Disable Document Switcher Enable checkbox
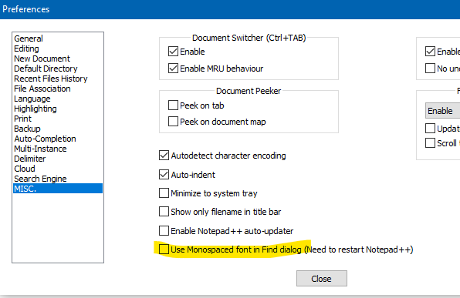This screenshot has width=460, height=298. tap(173, 52)
